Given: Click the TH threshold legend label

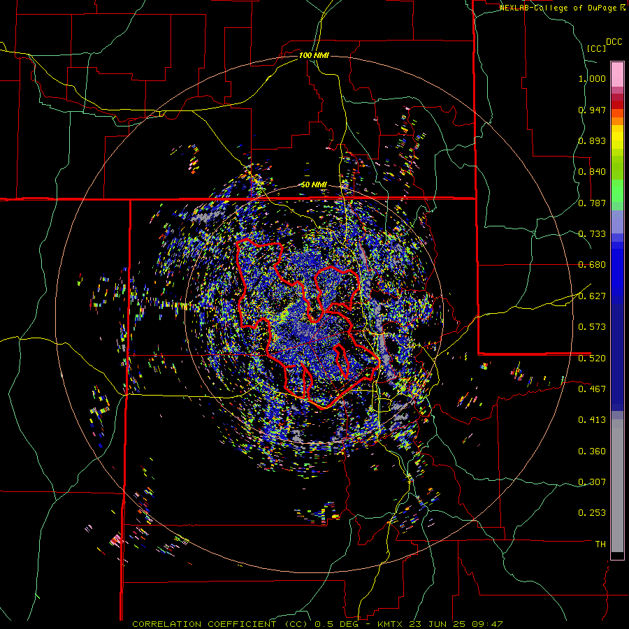Looking at the screenshot, I should (x=600, y=544).
